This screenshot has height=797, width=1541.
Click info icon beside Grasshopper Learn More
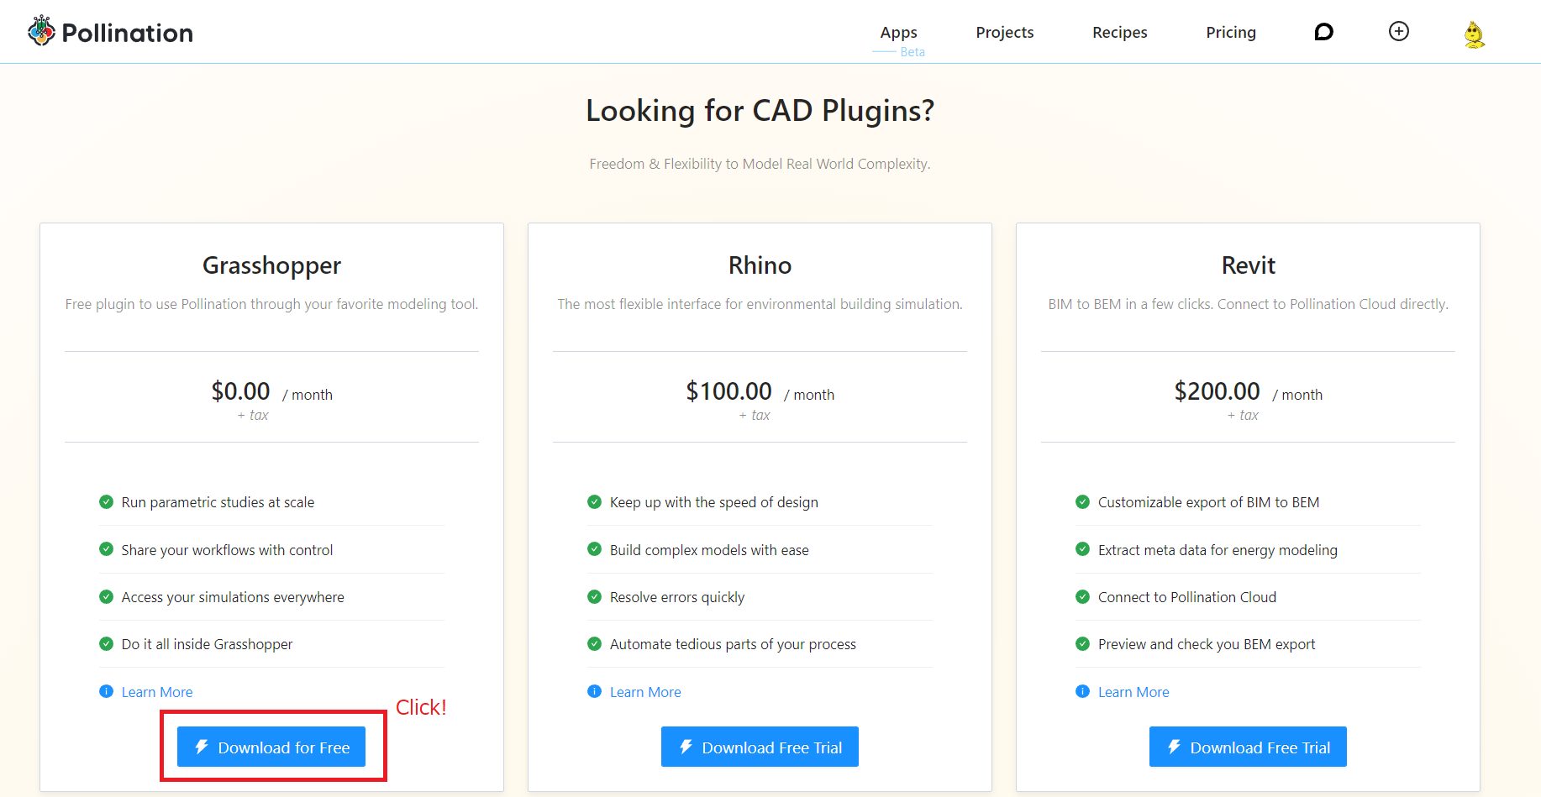coord(106,691)
